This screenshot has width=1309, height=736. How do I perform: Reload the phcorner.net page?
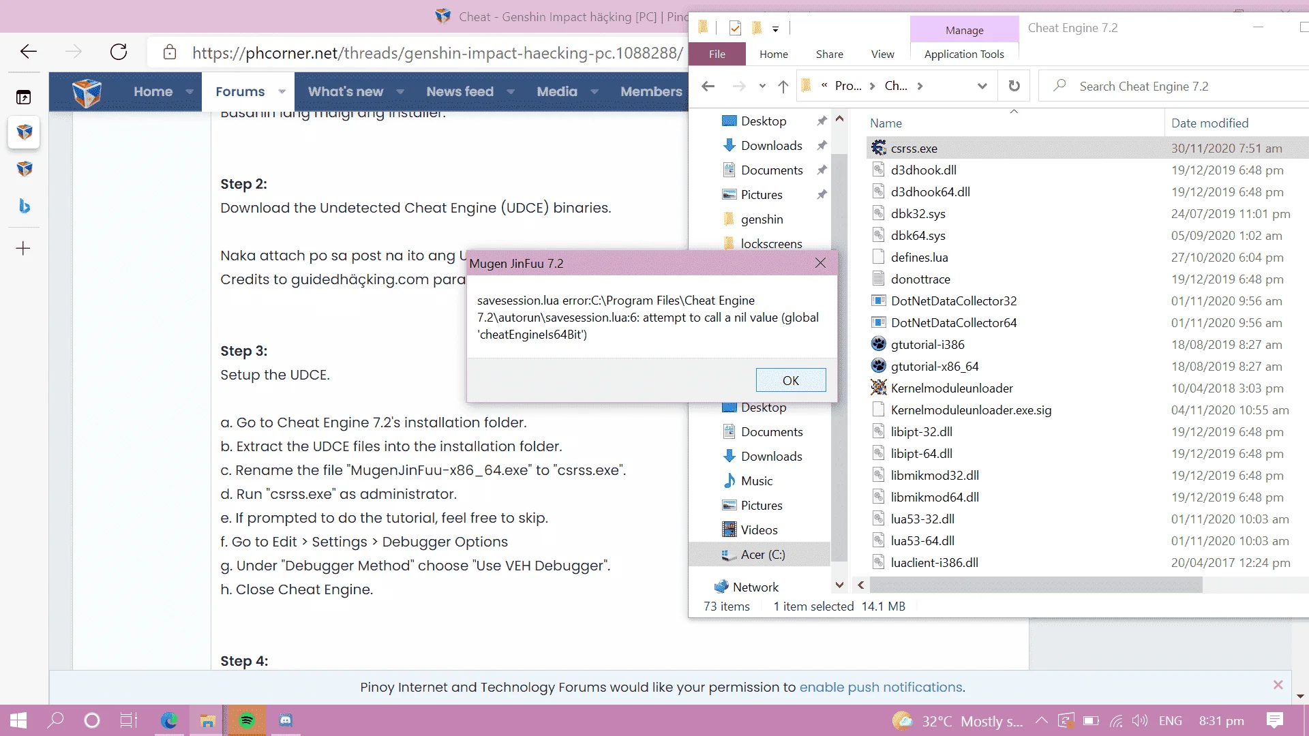(x=119, y=52)
